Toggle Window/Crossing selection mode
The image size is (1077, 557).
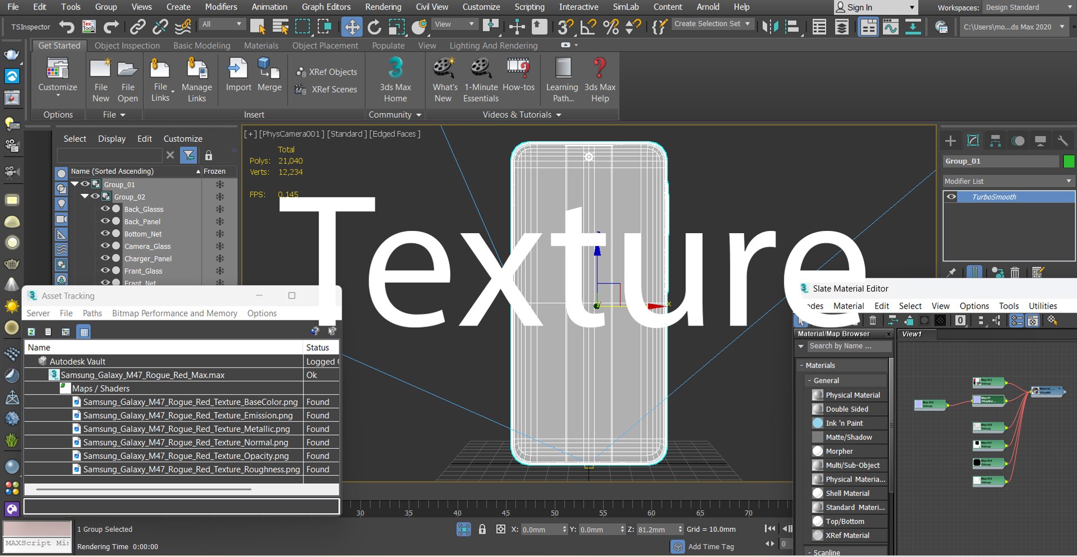click(325, 27)
